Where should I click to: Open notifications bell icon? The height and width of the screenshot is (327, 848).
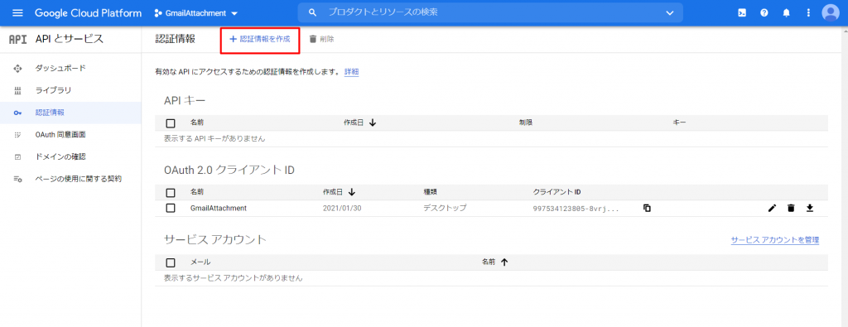pos(787,13)
